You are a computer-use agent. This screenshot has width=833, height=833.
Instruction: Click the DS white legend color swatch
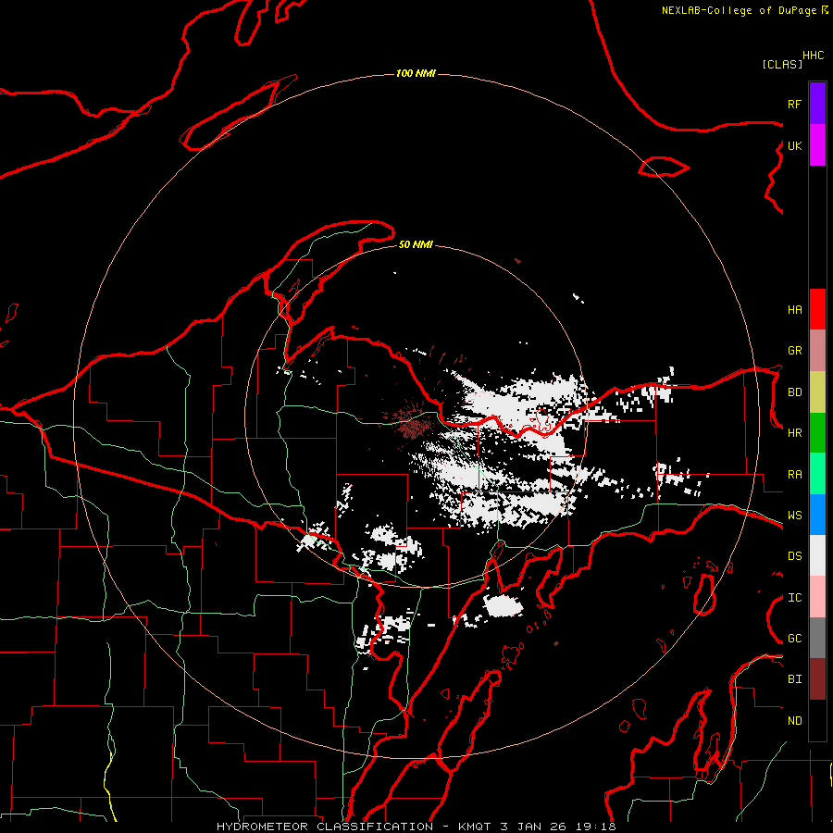817,555
